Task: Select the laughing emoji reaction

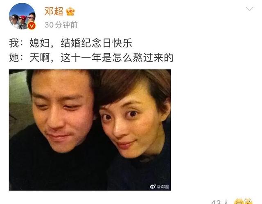Action: click(238, 202)
